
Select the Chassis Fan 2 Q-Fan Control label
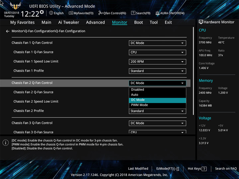point(32,83)
